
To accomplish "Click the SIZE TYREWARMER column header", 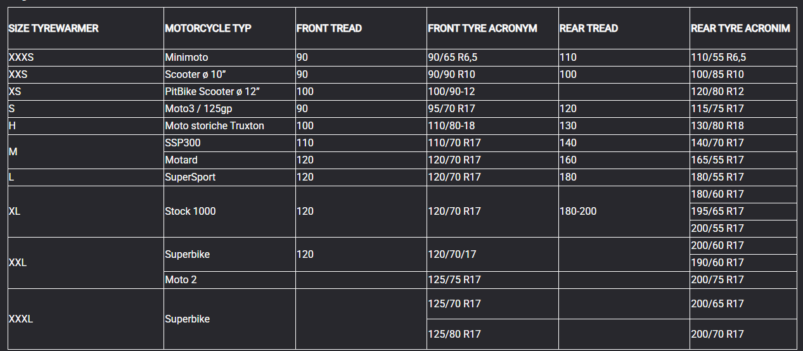I will [53, 29].
